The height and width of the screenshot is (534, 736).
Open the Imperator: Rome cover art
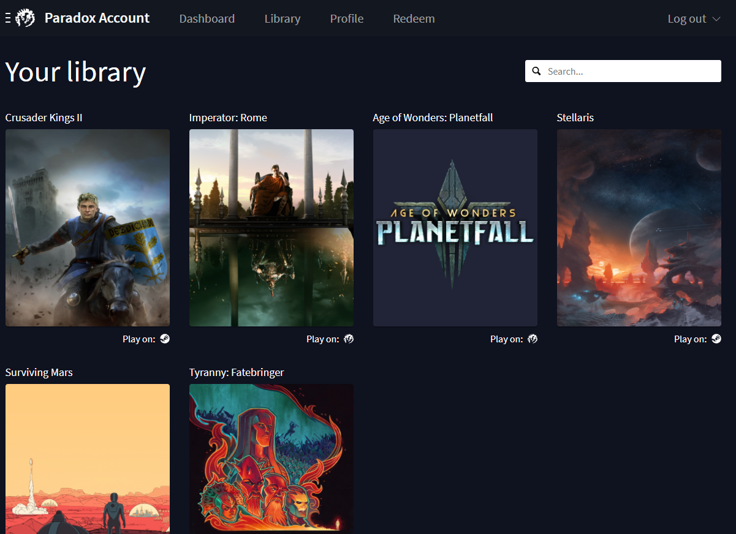point(271,228)
